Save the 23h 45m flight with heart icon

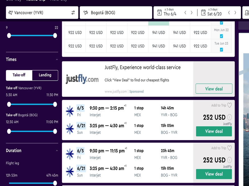[x=229, y=148]
